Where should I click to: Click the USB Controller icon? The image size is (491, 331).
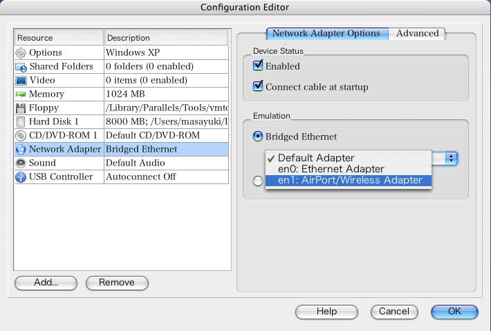21,177
